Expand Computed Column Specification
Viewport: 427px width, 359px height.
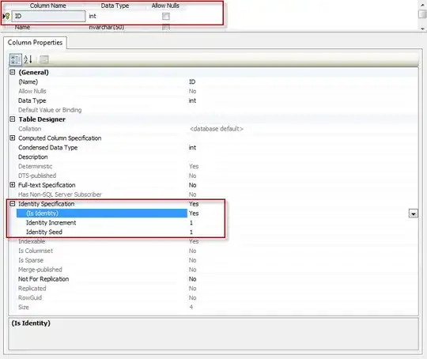coord(12,138)
